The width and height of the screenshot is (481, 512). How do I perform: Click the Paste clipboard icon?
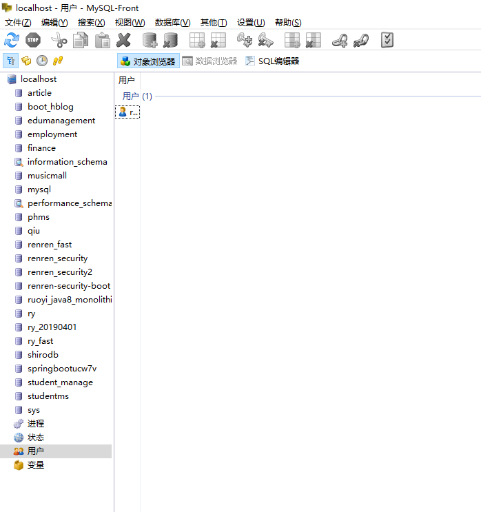(x=103, y=40)
